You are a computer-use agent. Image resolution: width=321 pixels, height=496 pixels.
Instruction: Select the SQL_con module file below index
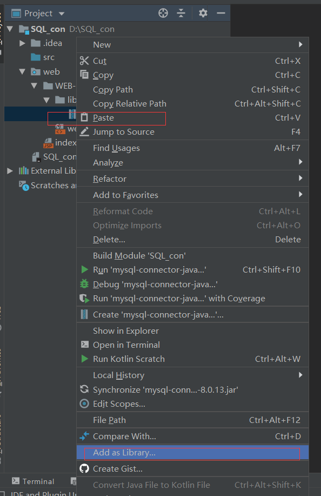click(55, 156)
